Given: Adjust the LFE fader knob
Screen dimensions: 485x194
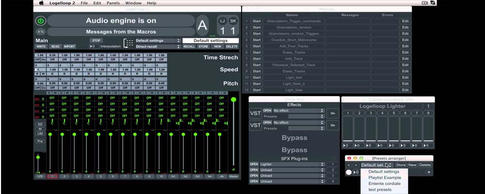Looking at the screenshot, I should pos(38,157).
